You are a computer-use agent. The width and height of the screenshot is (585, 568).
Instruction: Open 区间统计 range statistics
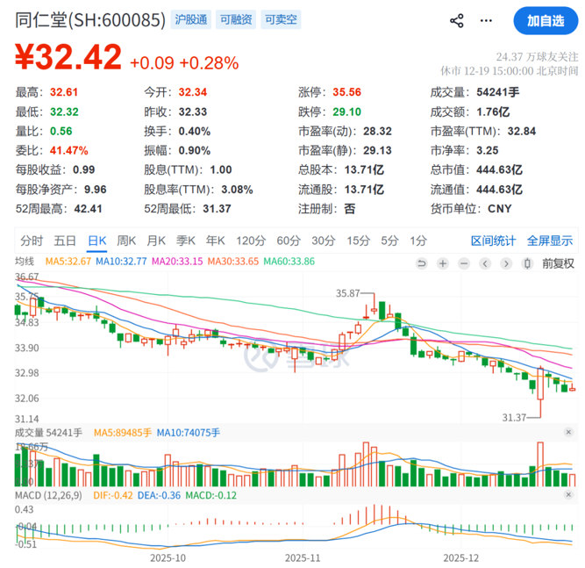tap(494, 241)
